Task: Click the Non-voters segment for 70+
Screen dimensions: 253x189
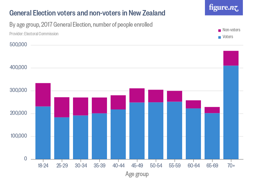Action: (231, 58)
